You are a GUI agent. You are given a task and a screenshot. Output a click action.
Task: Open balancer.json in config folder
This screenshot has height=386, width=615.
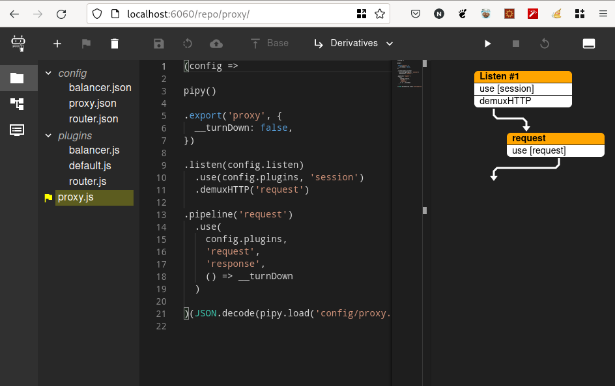(x=100, y=88)
